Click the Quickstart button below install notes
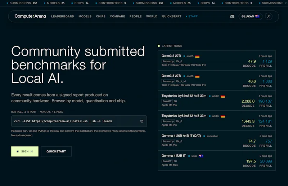Screen dimensions: 288x186 (56, 151)
